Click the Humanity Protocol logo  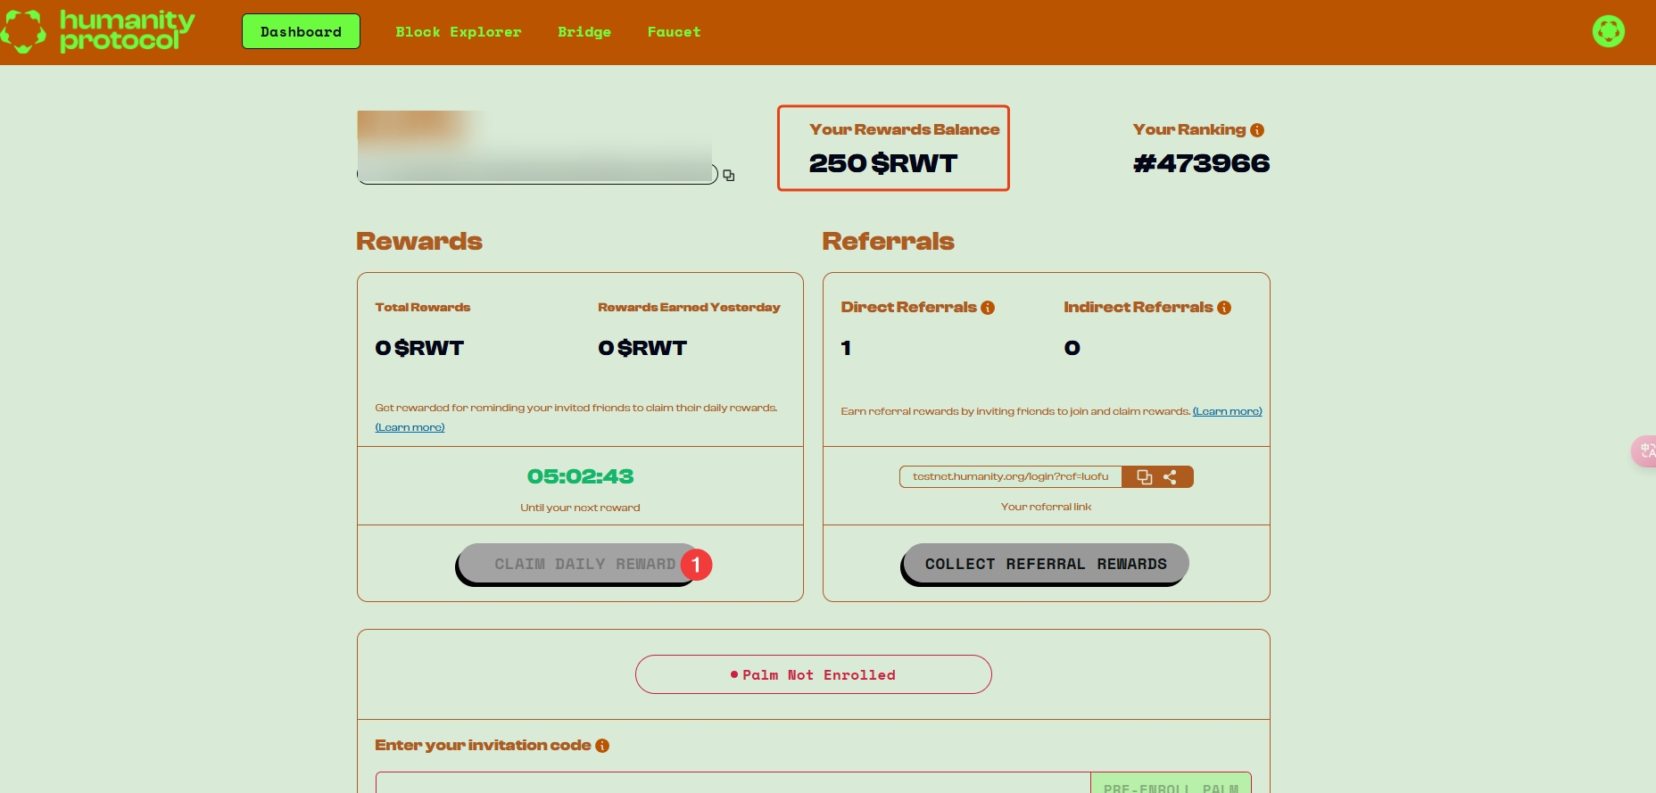98,31
